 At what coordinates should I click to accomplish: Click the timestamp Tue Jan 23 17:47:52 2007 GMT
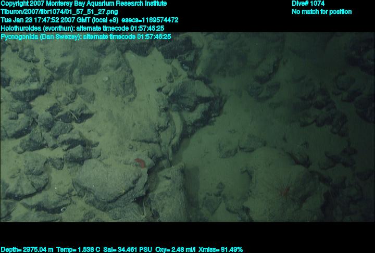[x=45, y=20]
